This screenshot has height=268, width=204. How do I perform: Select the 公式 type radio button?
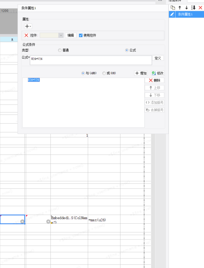point(127,50)
